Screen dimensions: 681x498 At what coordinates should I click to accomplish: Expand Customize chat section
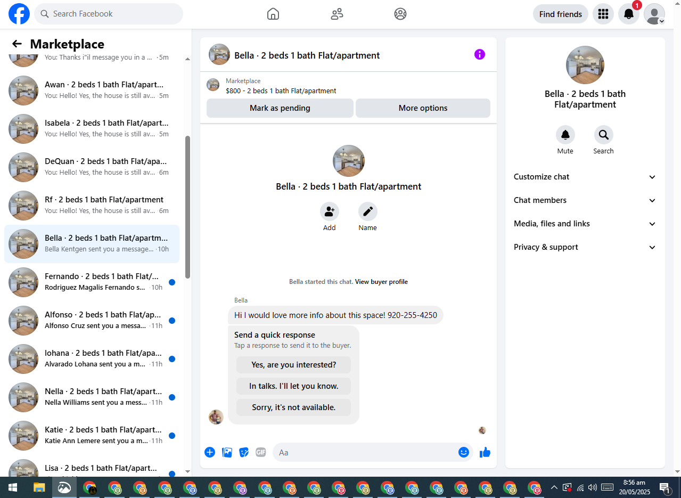[x=585, y=177]
